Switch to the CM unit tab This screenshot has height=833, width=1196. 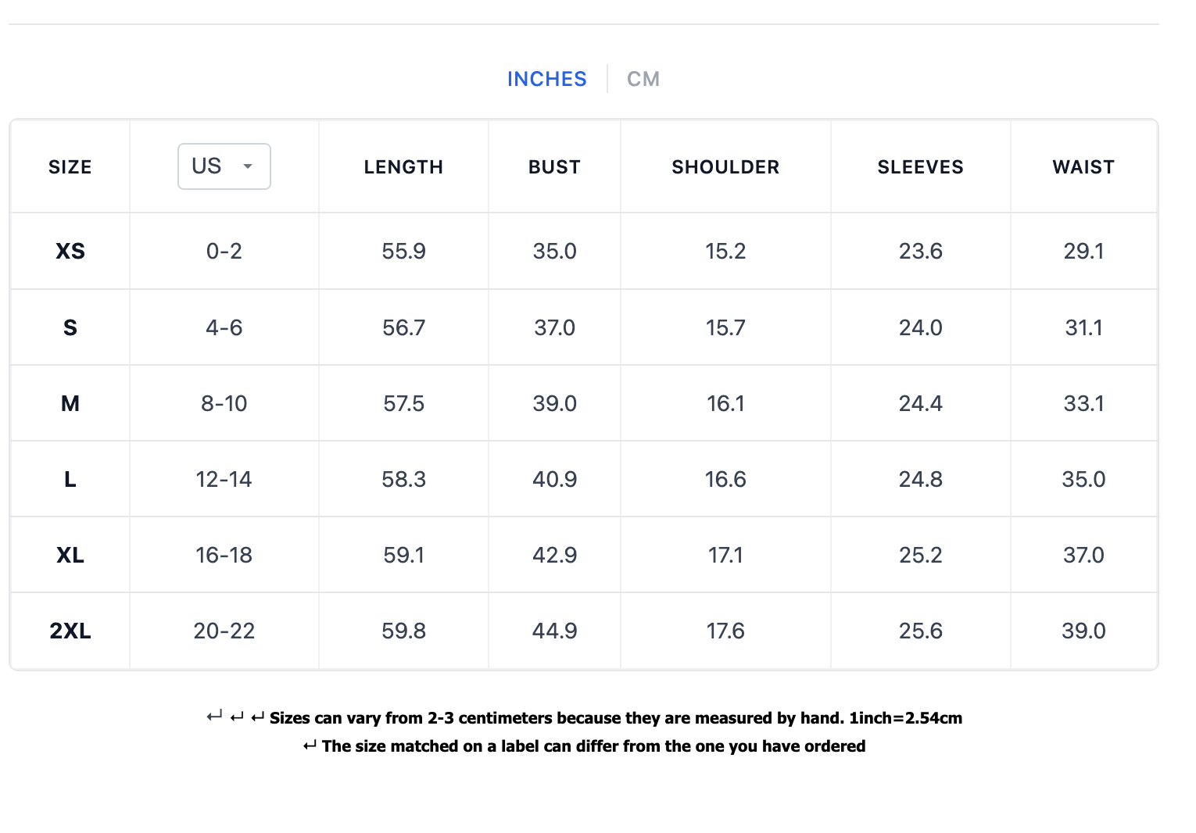pyautogui.click(x=643, y=79)
